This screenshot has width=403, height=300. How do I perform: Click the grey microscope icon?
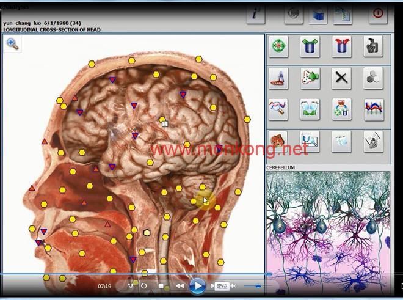pos(373,141)
